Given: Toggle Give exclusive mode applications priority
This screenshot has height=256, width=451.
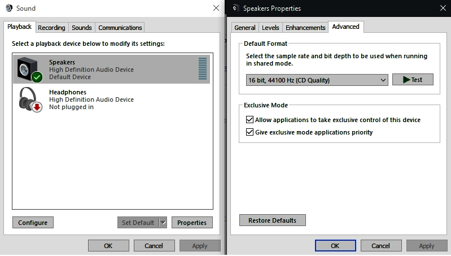Looking at the screenshot, I should coord(249,132).
